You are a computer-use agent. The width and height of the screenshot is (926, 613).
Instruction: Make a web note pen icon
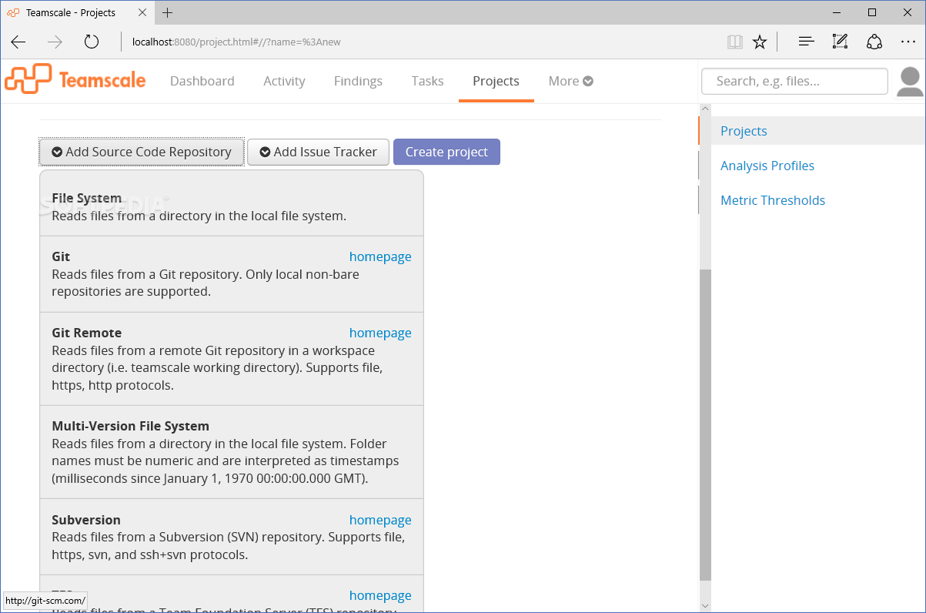pos(840,42)
